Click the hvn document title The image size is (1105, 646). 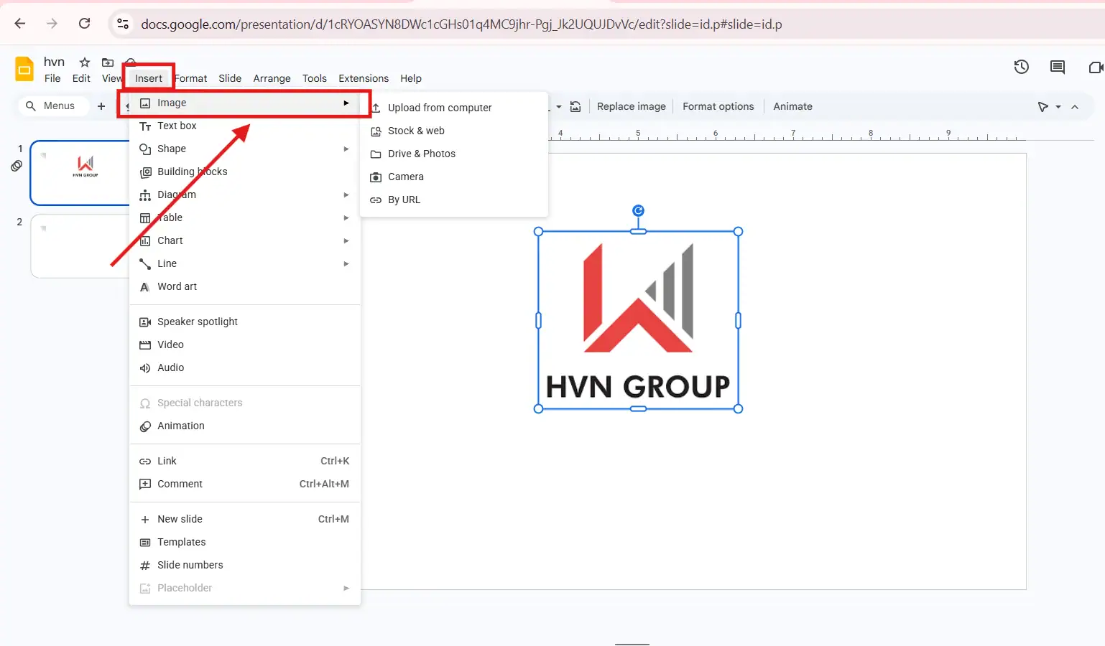(54, 62)
